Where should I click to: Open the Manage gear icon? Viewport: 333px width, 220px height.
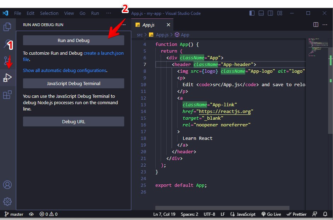click(x=7, y=202)
